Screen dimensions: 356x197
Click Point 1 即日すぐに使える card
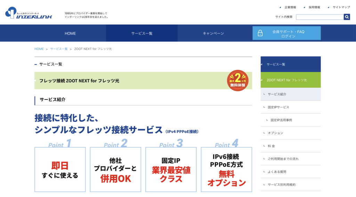click(x=60, y=169)
